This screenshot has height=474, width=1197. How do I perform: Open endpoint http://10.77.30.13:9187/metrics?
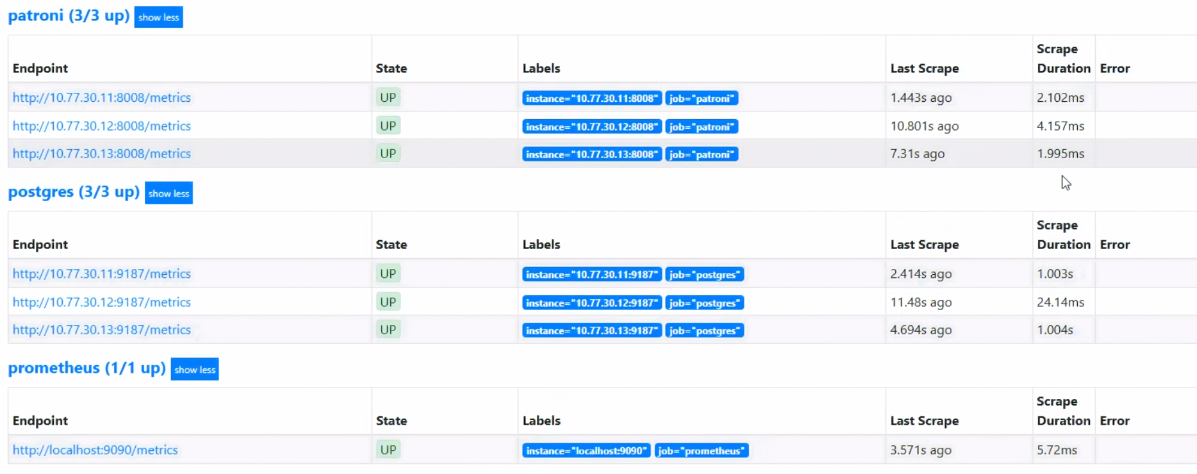102,330
